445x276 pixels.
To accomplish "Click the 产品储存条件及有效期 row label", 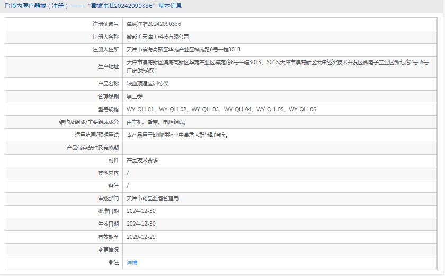I will 92,147.
